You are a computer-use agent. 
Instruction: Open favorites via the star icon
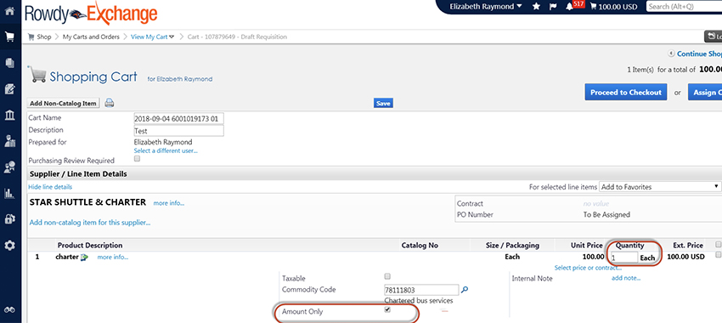click(537, 7)
